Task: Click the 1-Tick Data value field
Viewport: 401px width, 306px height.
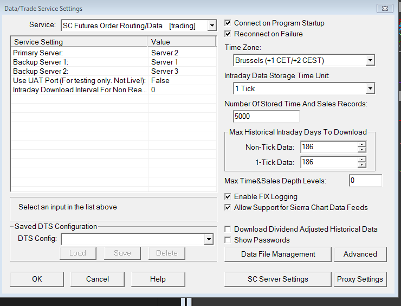Action: pyautogui.click(x=329, y=162)
